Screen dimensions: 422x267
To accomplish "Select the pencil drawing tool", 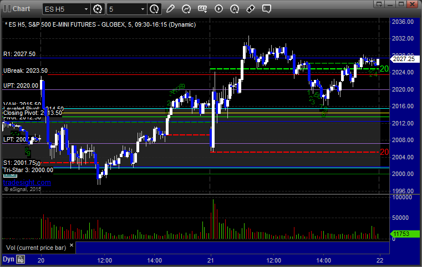I will pos(170,9).
